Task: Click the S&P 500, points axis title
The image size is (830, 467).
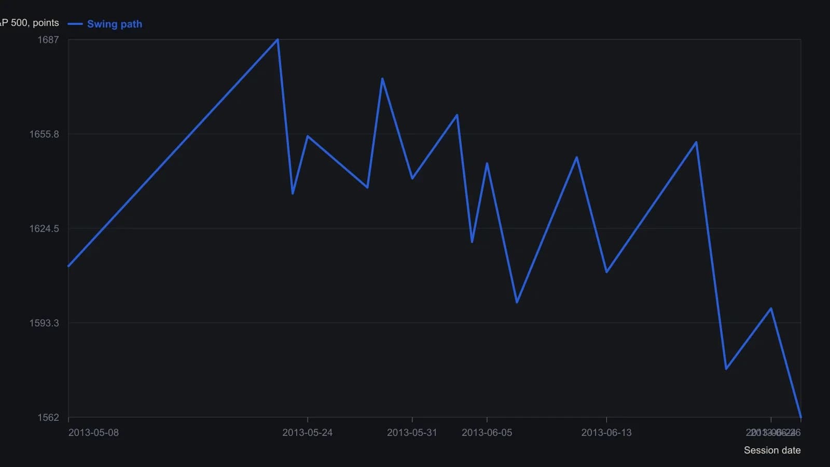Action: [x=30, y=23]
